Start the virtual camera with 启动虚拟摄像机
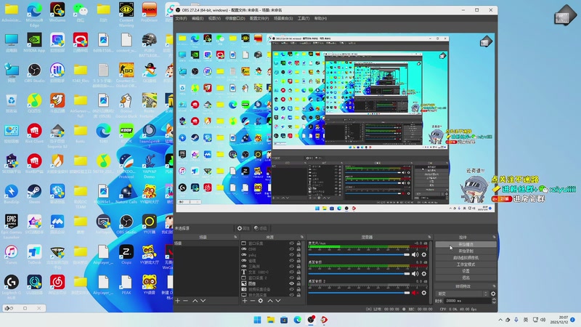Screen dimensions: 581x327 pos(466,258)
